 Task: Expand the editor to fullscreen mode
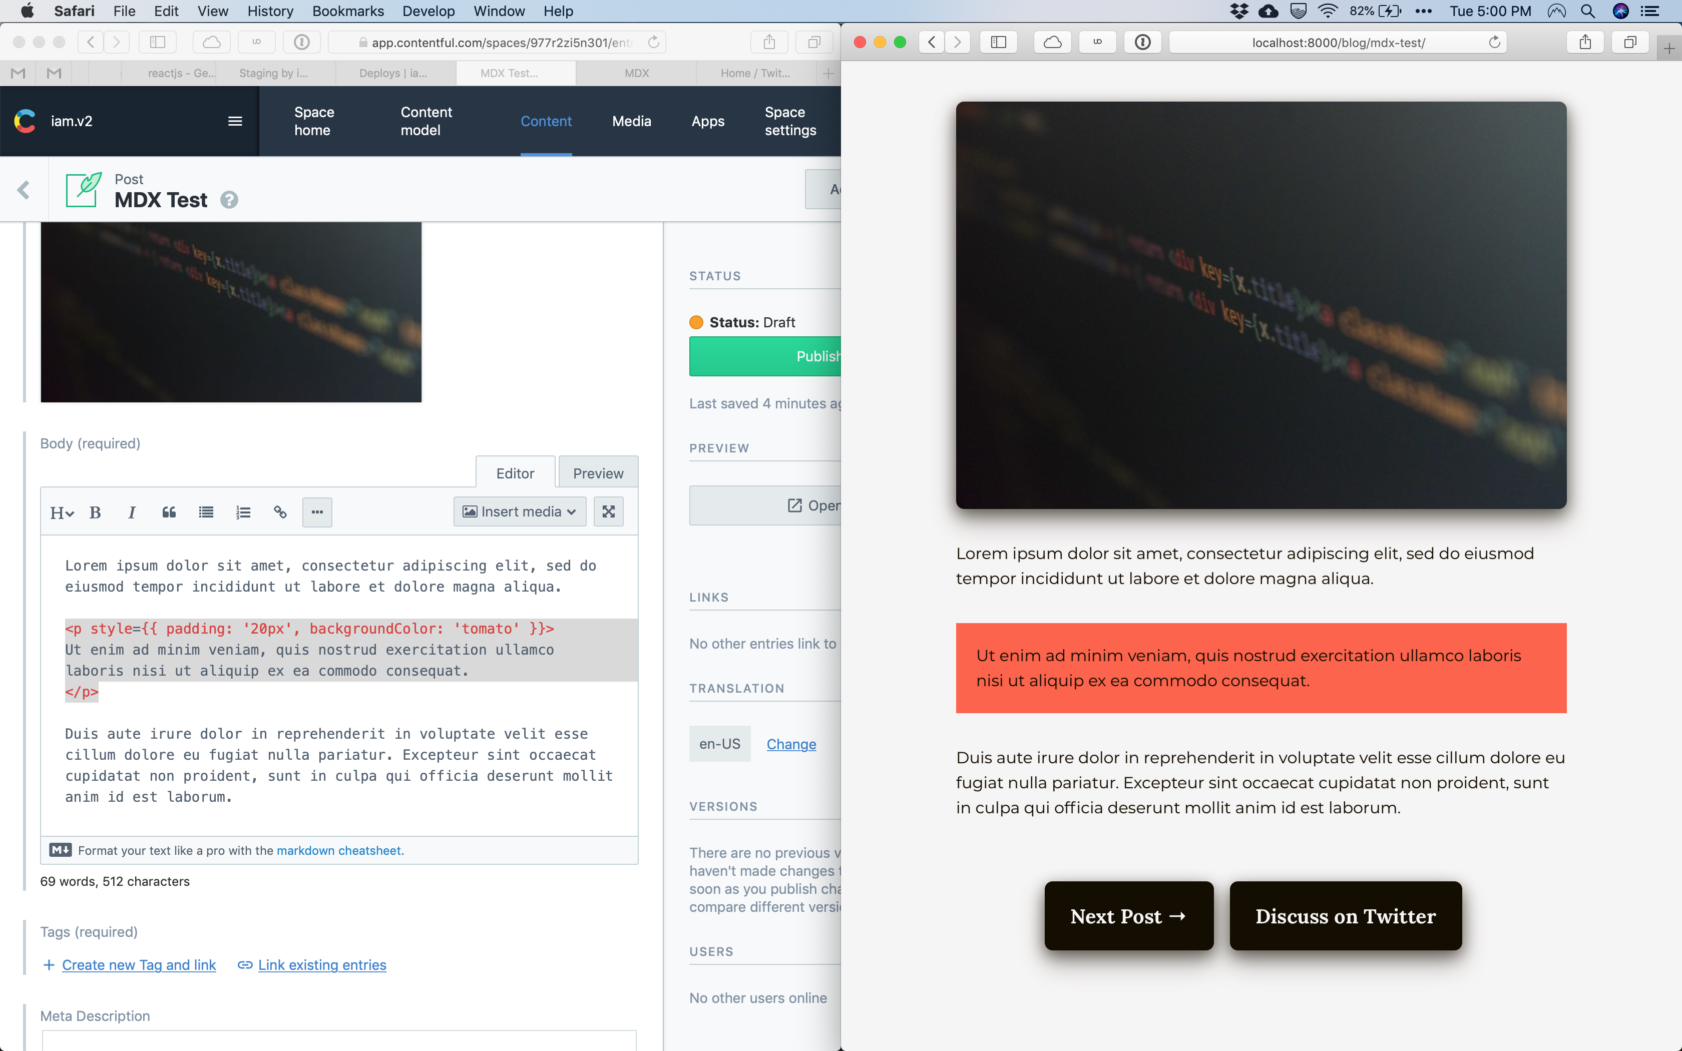608,511
